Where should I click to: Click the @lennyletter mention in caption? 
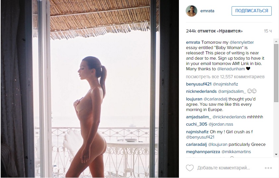coord(242,42)
